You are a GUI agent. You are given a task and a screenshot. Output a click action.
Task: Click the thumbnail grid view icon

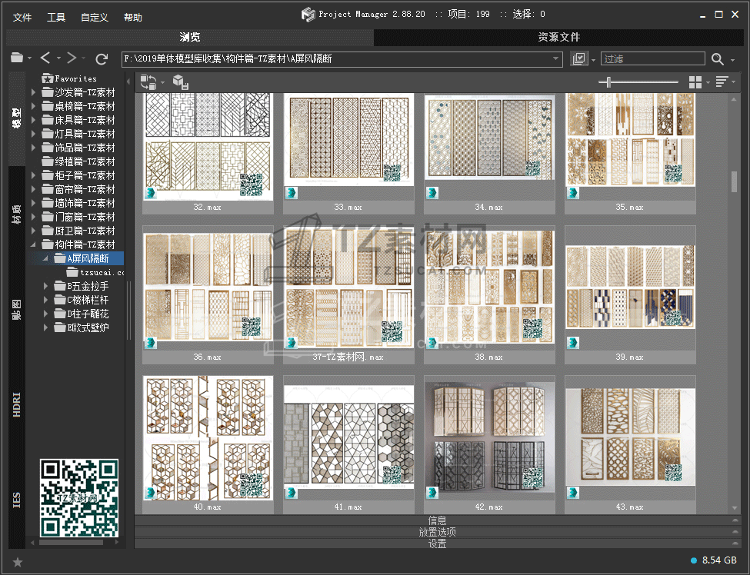pos(695,82)
